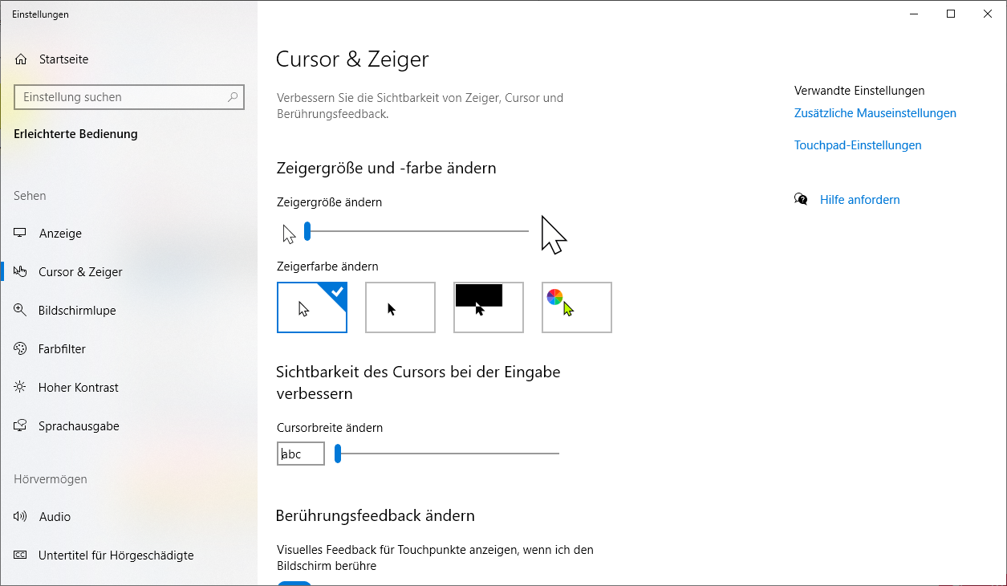Toggle touch feedback switch at bottom

294,583
